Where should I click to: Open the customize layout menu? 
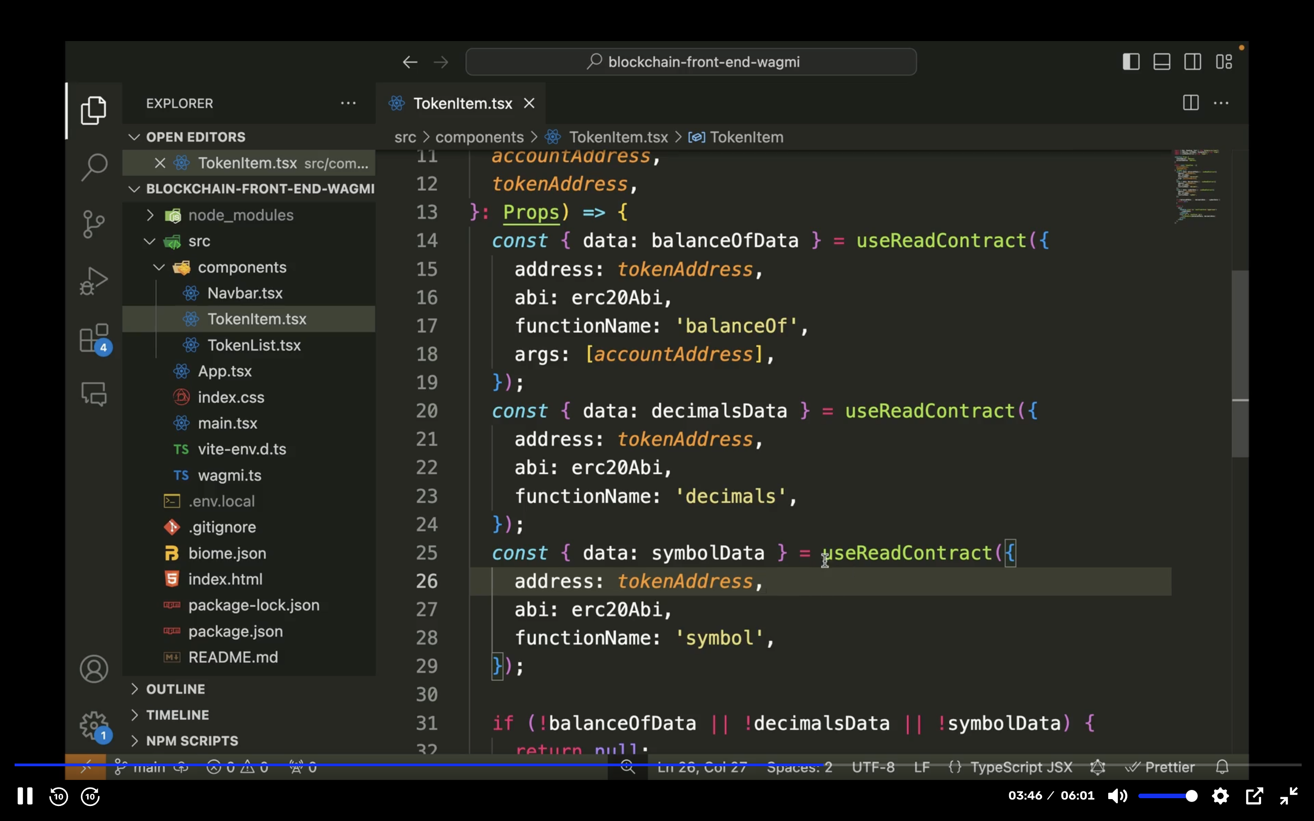click(1223, 62)
